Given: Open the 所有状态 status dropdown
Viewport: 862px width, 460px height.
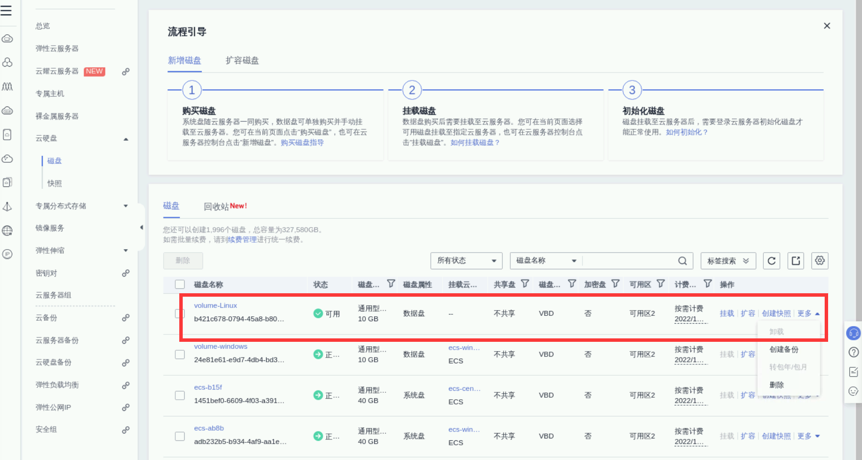Looking at the screenshot, I should click(x=467, y=261).
